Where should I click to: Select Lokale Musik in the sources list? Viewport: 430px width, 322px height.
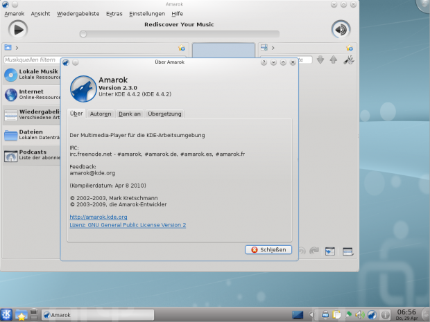(x=33, y=75)
